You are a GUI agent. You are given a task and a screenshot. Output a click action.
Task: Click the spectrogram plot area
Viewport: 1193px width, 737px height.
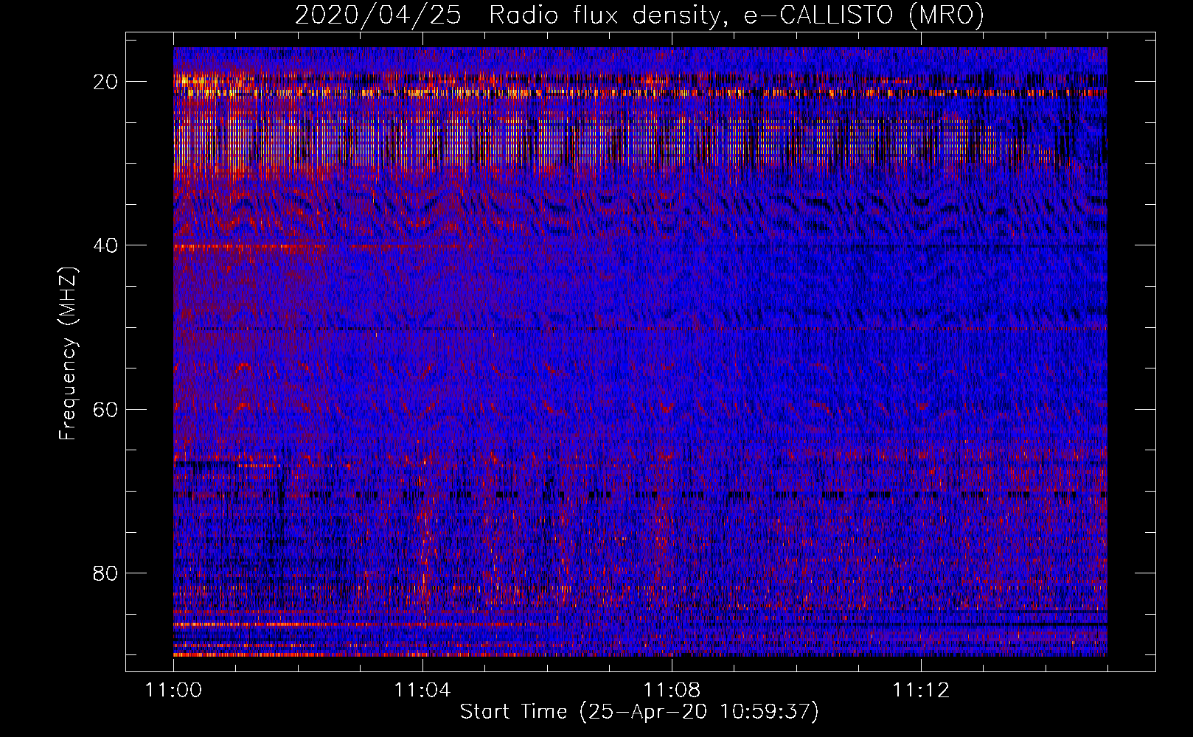tap(640, 352)
